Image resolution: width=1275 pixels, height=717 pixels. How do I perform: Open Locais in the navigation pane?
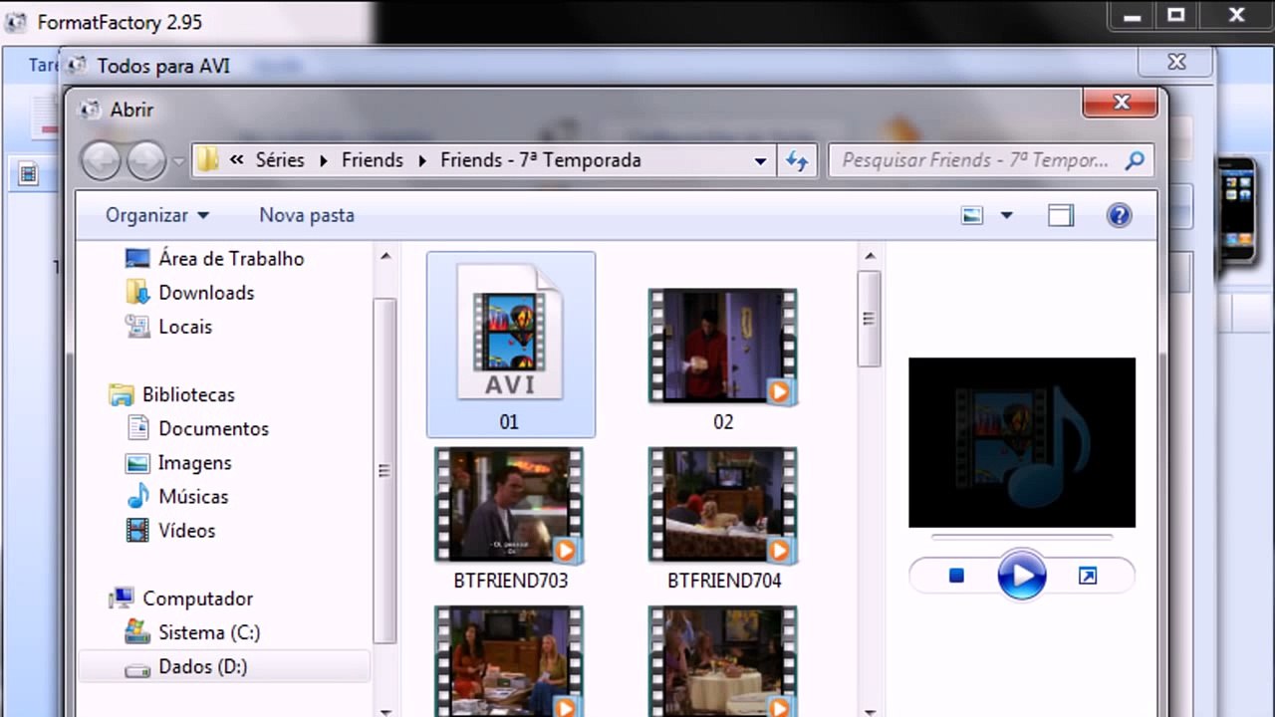(x=184, y=327)
